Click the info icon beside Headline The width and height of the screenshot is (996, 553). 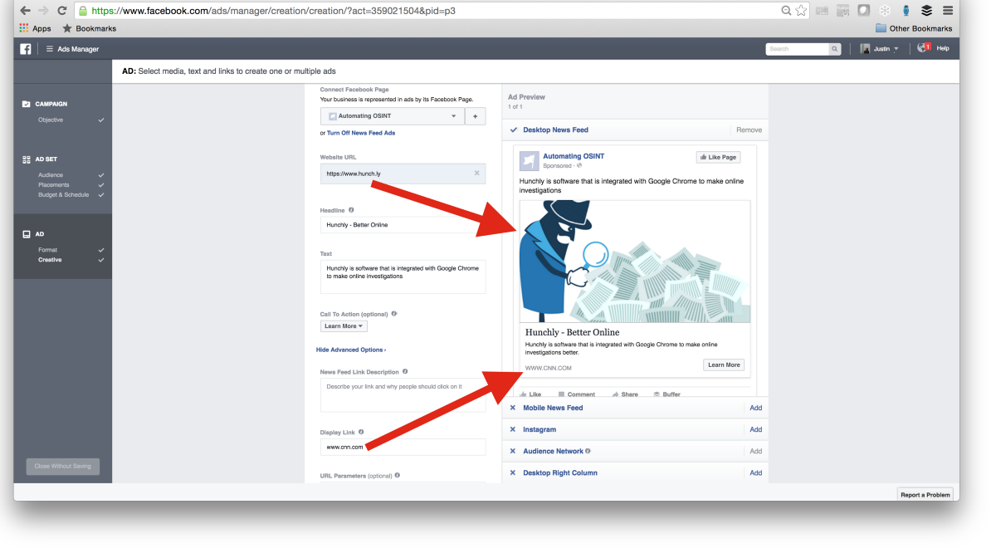(x=351, y=210)
